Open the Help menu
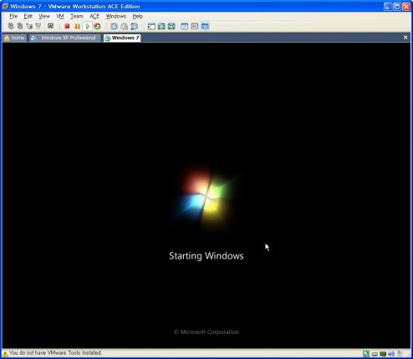Screen dimensions: 413x359 [x=137, y=16]
